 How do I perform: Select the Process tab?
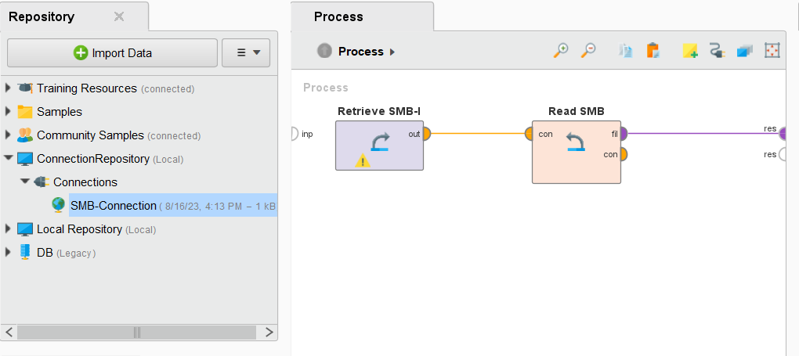[x=338, y=16]
